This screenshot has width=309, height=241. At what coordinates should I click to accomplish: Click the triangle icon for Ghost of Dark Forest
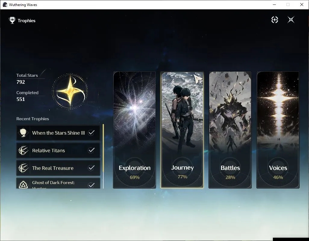[x=23, y=185]
